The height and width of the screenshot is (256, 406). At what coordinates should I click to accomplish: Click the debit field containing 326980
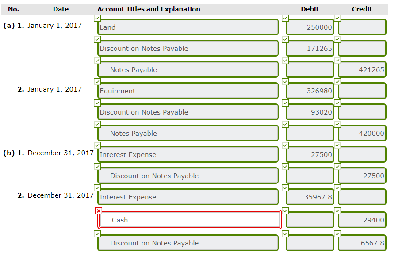point(310,91)
